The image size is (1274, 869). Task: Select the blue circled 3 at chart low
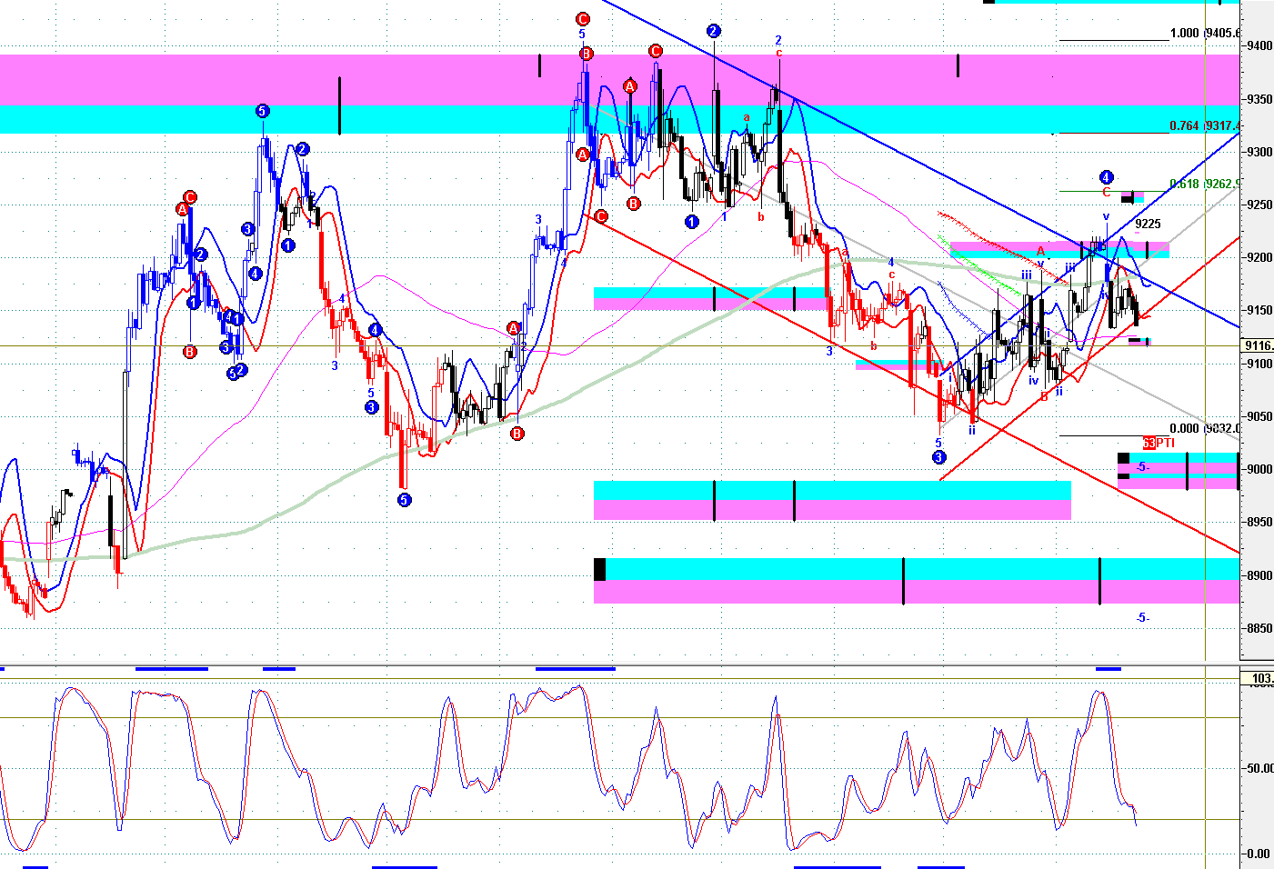click(x=939, y=457)
